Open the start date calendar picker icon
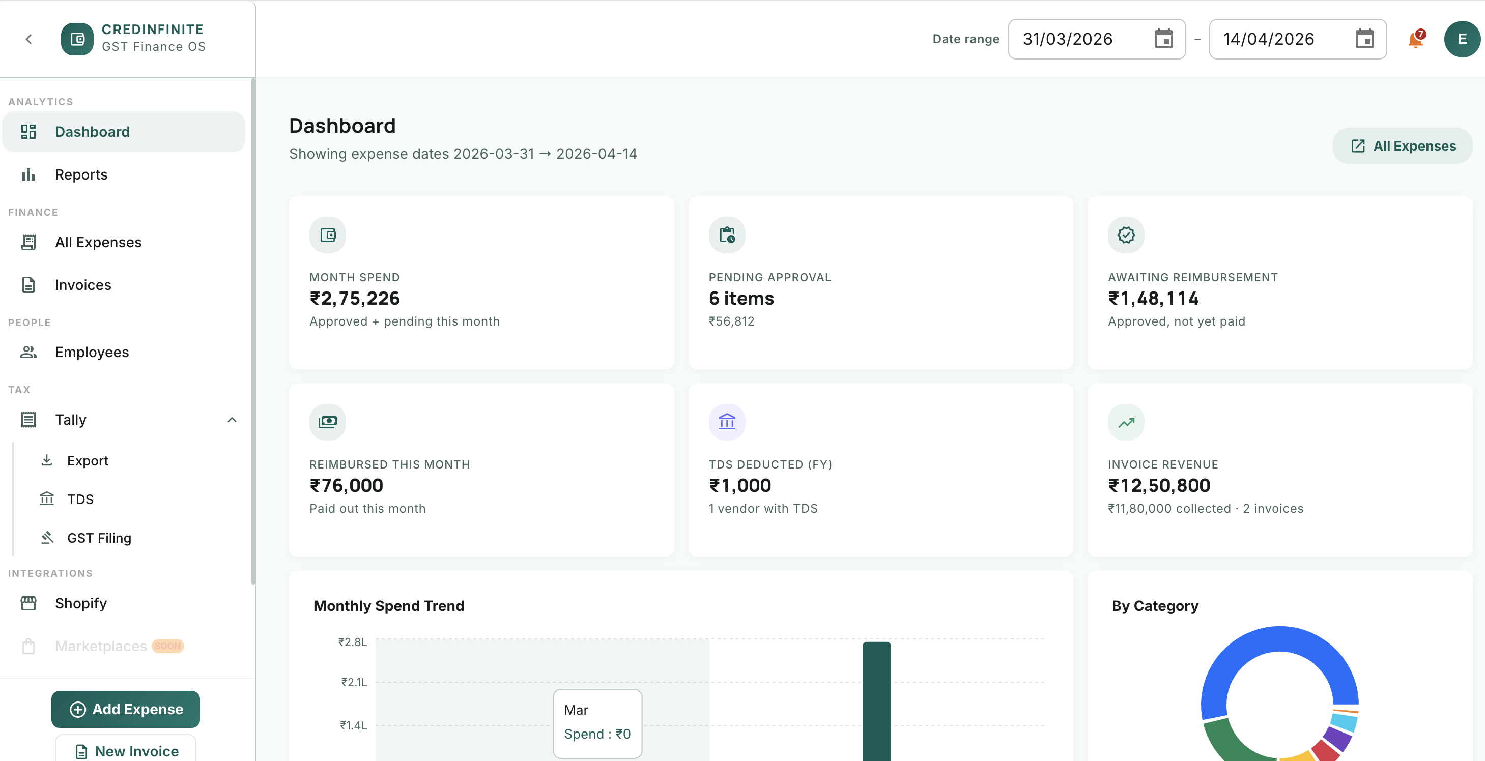Screen dimensions: 1485x761 coord(1163,39)
